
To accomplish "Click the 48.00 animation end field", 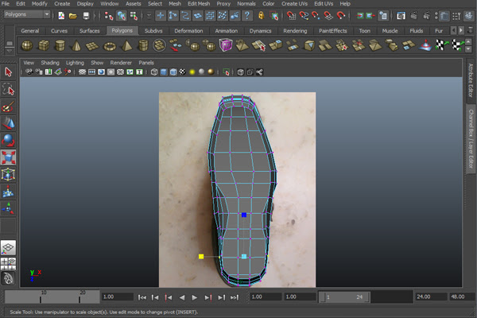I will (461, 297).
